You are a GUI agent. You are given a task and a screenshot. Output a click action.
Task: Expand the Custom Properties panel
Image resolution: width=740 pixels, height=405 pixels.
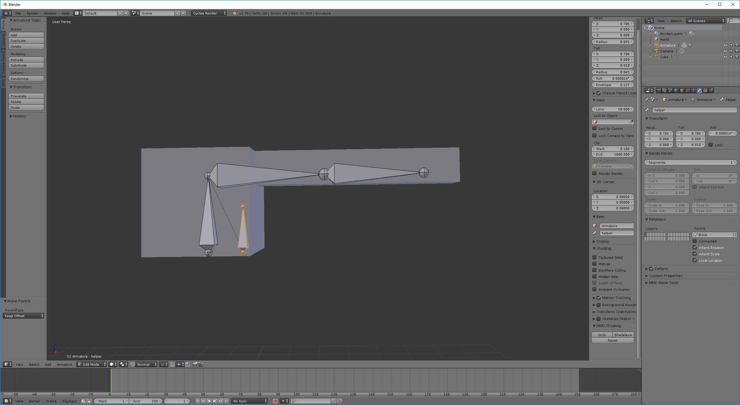[x=666, y=276]
